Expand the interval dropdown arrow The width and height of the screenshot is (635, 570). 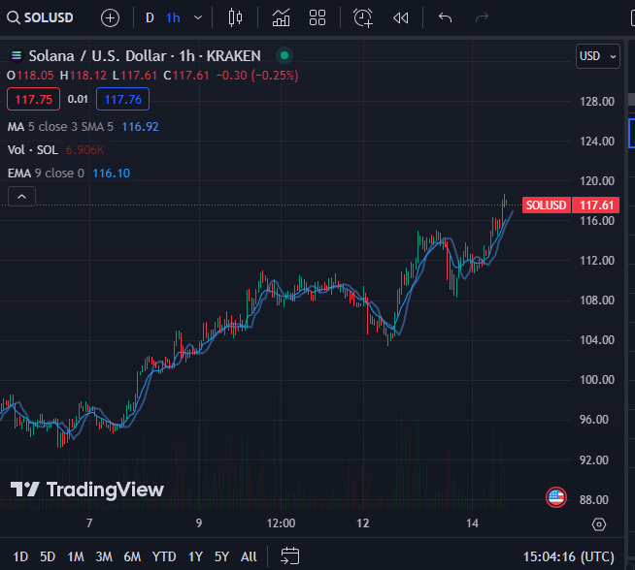[198, 17]
